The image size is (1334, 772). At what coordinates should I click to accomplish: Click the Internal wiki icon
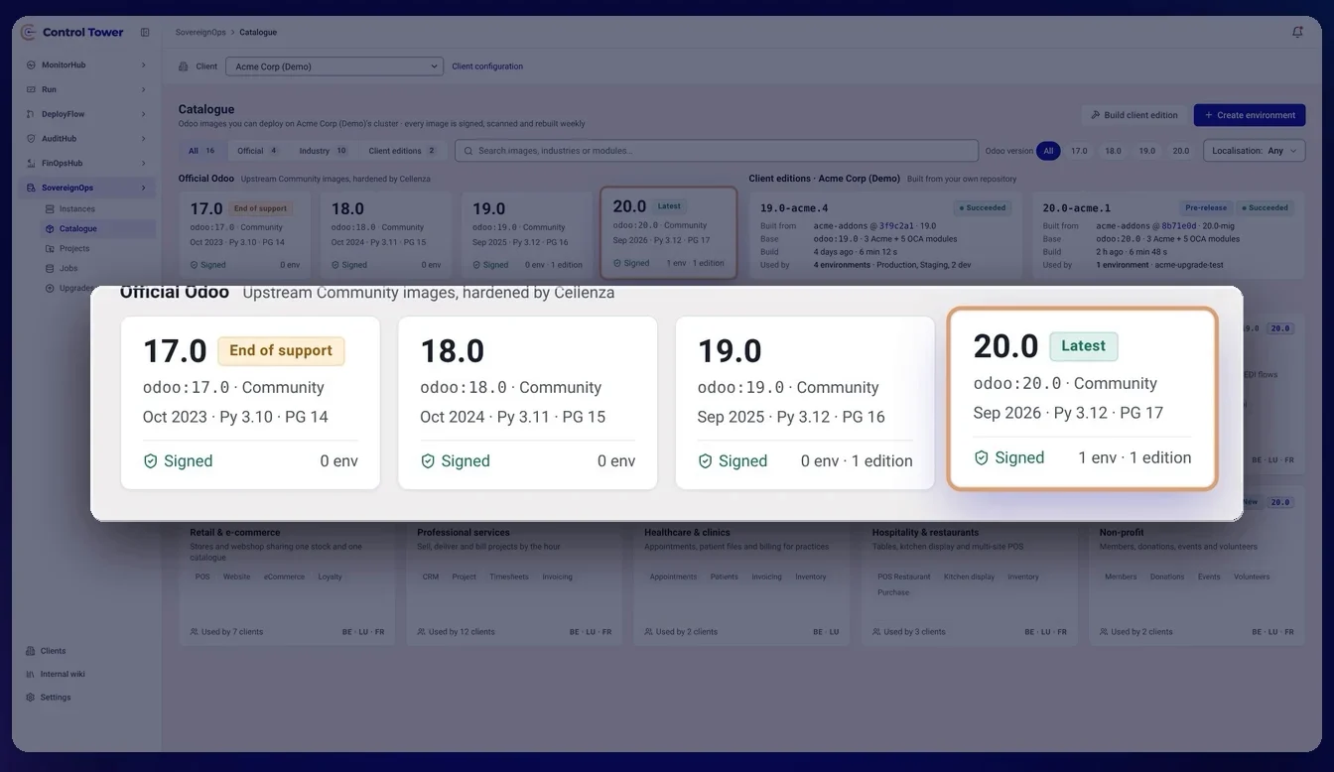(x=31, y=674)
